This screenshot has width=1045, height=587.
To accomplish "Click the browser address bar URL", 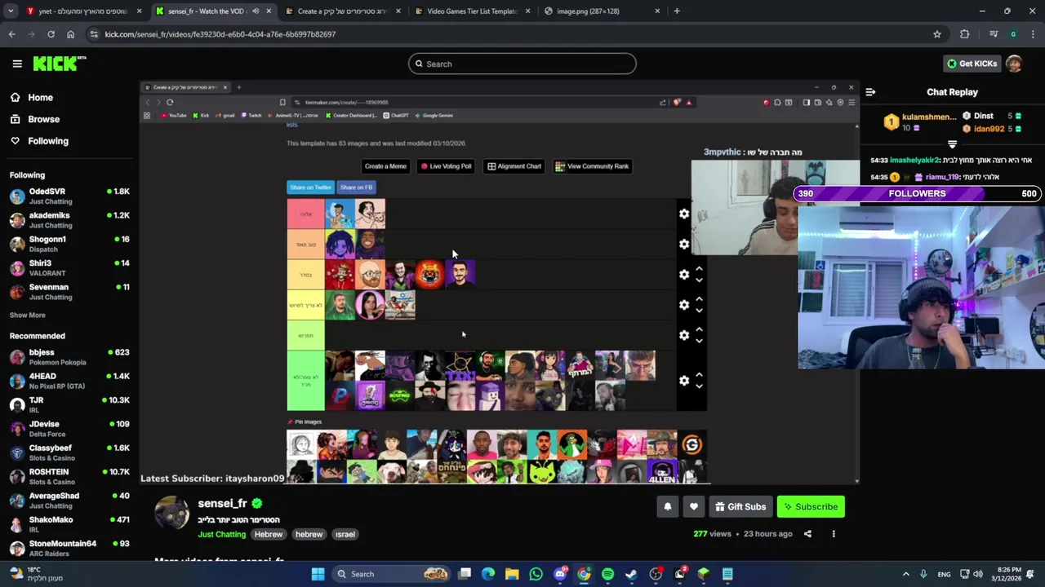I will coord(220,34).
